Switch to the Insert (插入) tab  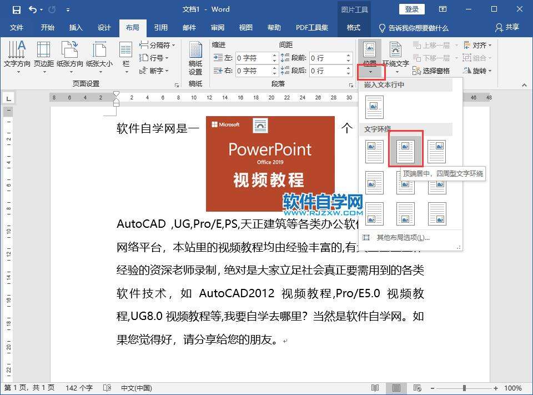(76, 28)
